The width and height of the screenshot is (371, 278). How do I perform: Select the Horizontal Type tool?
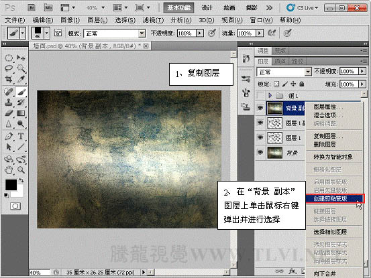pyautogui.click(x=21, y=136)
